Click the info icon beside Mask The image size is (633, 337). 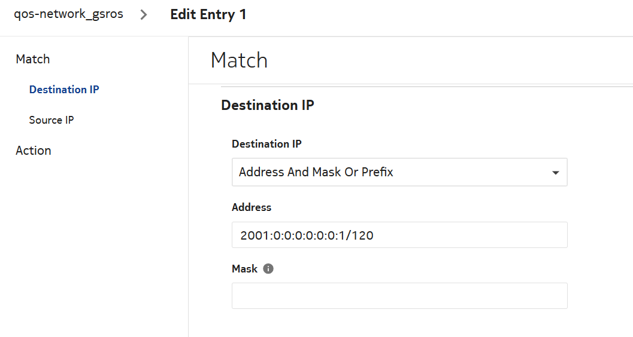point(268,269)
